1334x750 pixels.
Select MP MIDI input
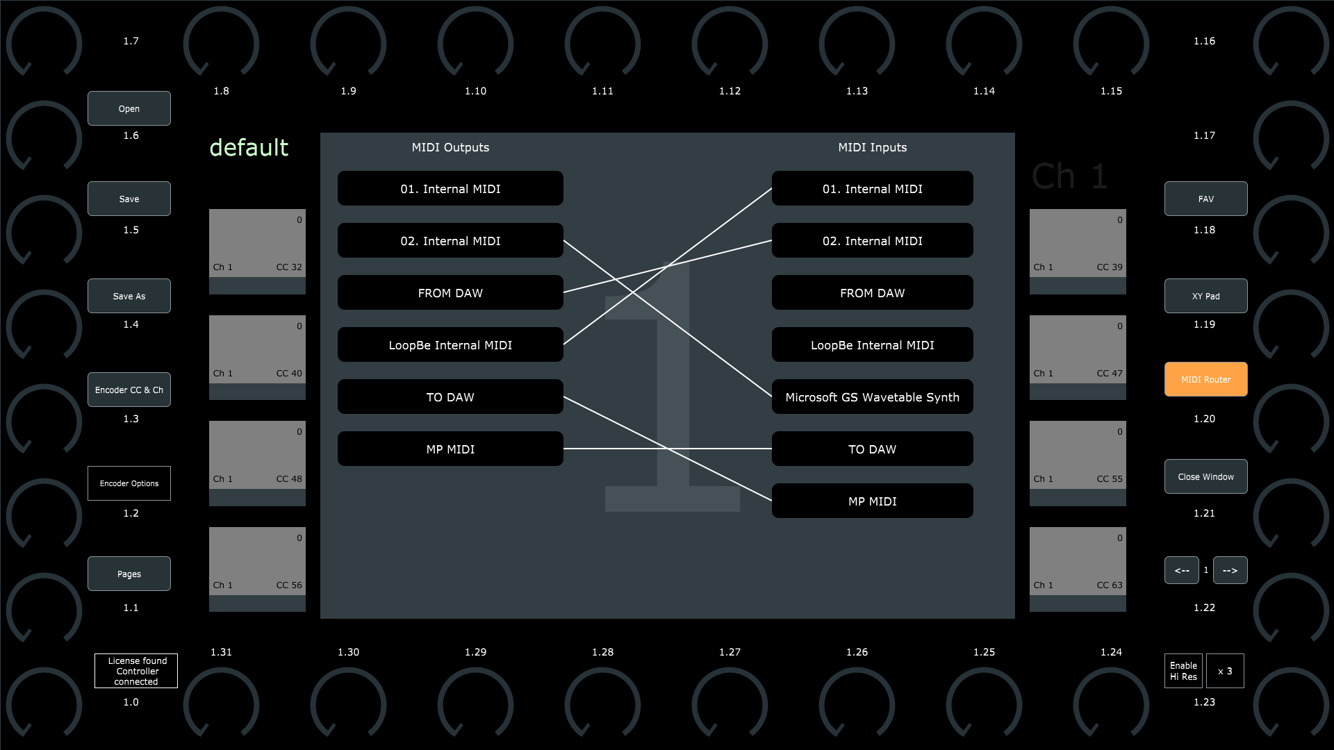pyautogui.click(x=873, y=501)
